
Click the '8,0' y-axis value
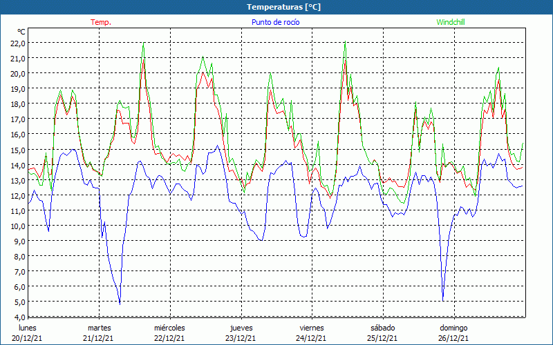[20, 257]
